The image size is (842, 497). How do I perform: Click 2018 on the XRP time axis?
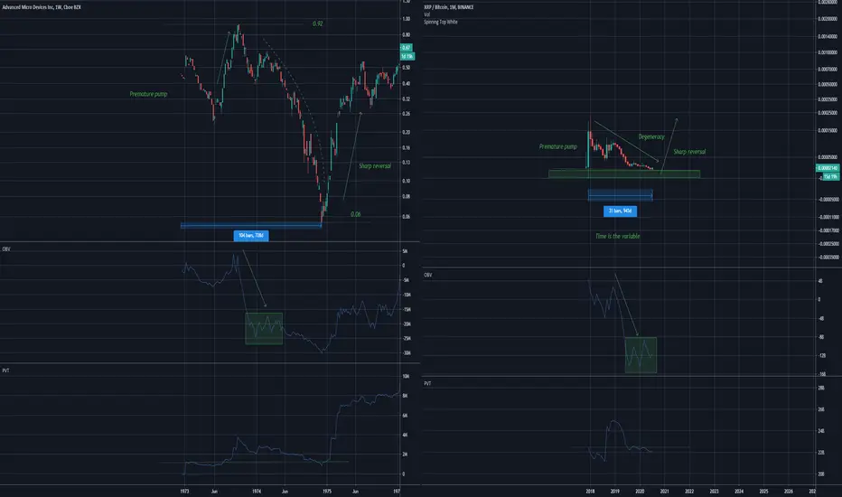[590, 491]
